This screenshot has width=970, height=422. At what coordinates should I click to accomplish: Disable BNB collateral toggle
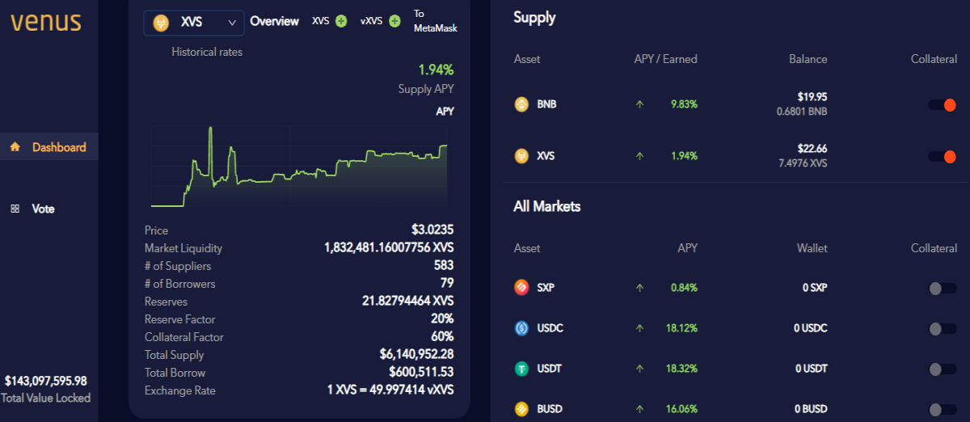[943, 105]
